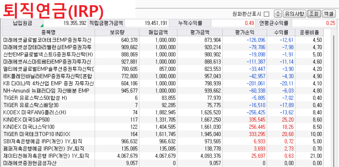Click the 수익률 value 18.26
Viewport: 339px width, 167px height.
pos(288,127)
